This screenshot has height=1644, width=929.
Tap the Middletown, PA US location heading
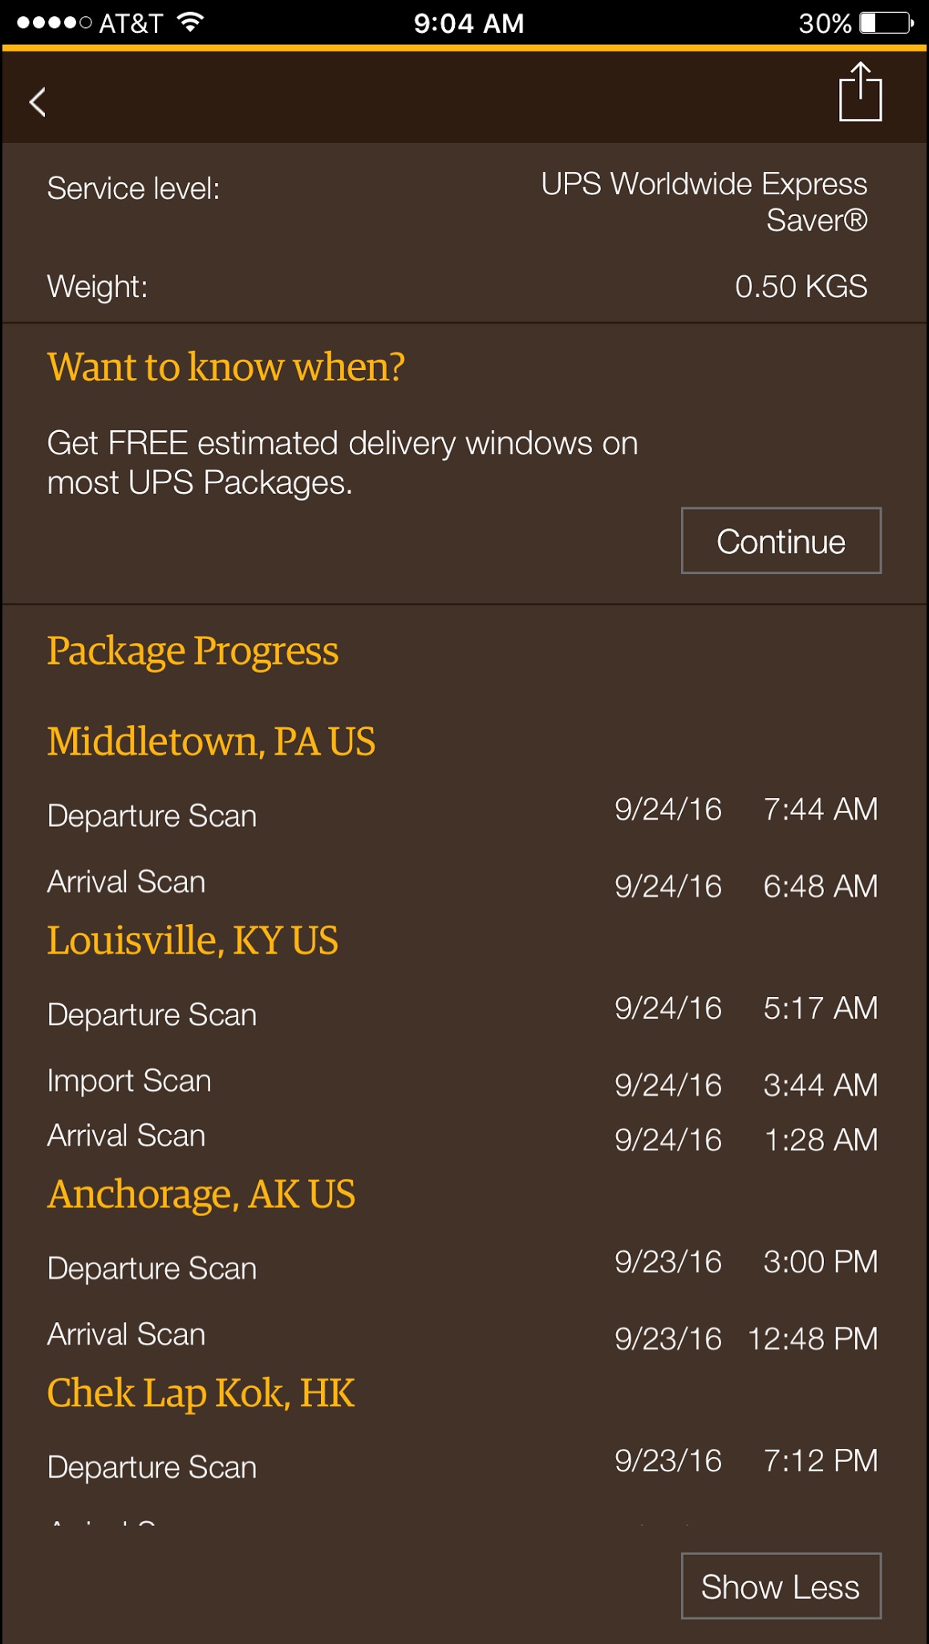point(211,741)
